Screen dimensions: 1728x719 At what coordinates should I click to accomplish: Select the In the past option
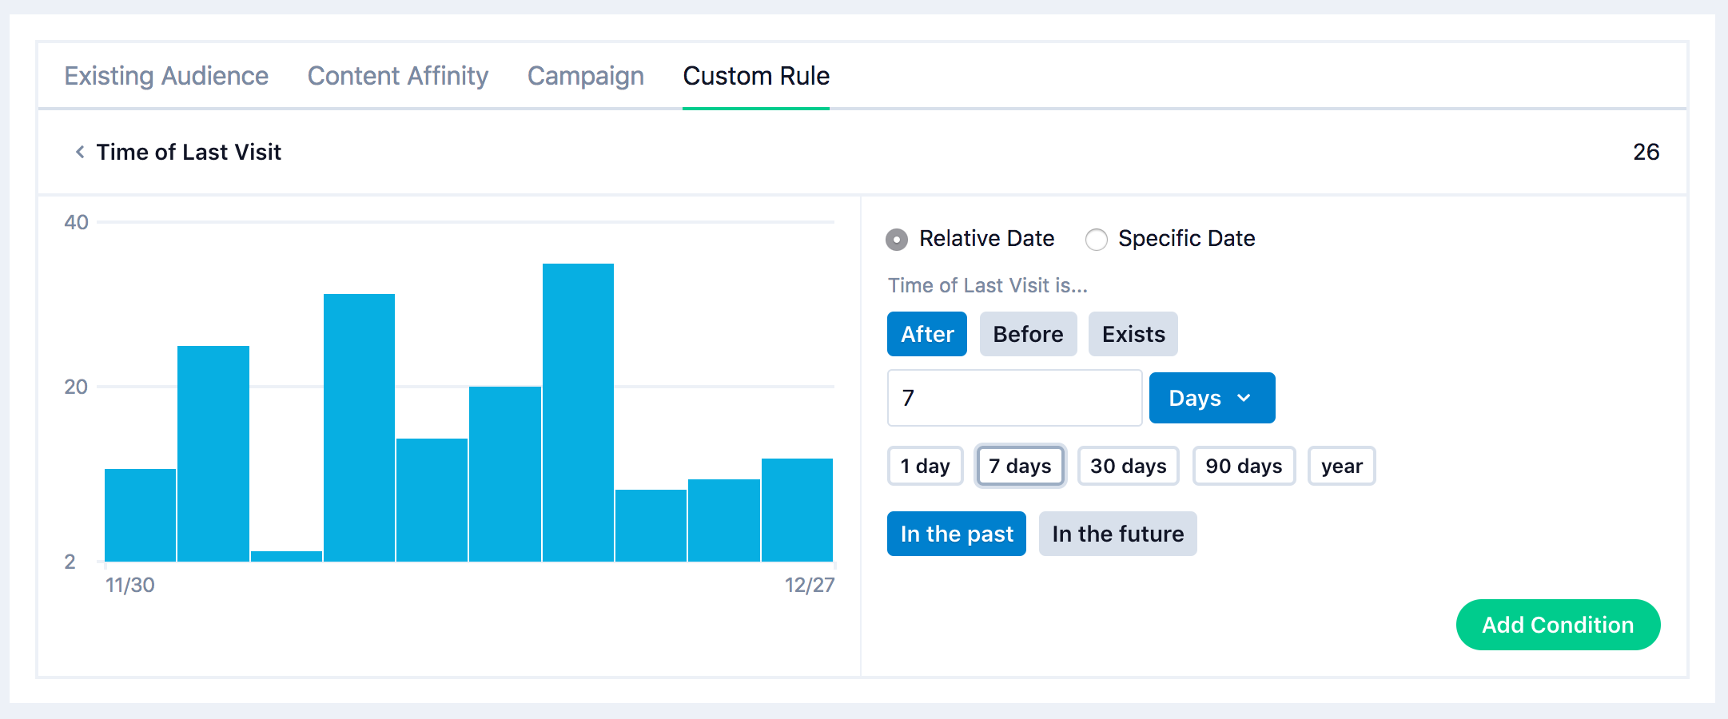pos(956,534)
